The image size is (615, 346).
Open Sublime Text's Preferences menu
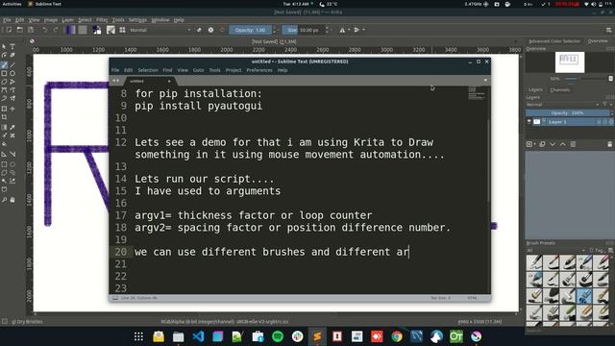click(x=259, y=70)
